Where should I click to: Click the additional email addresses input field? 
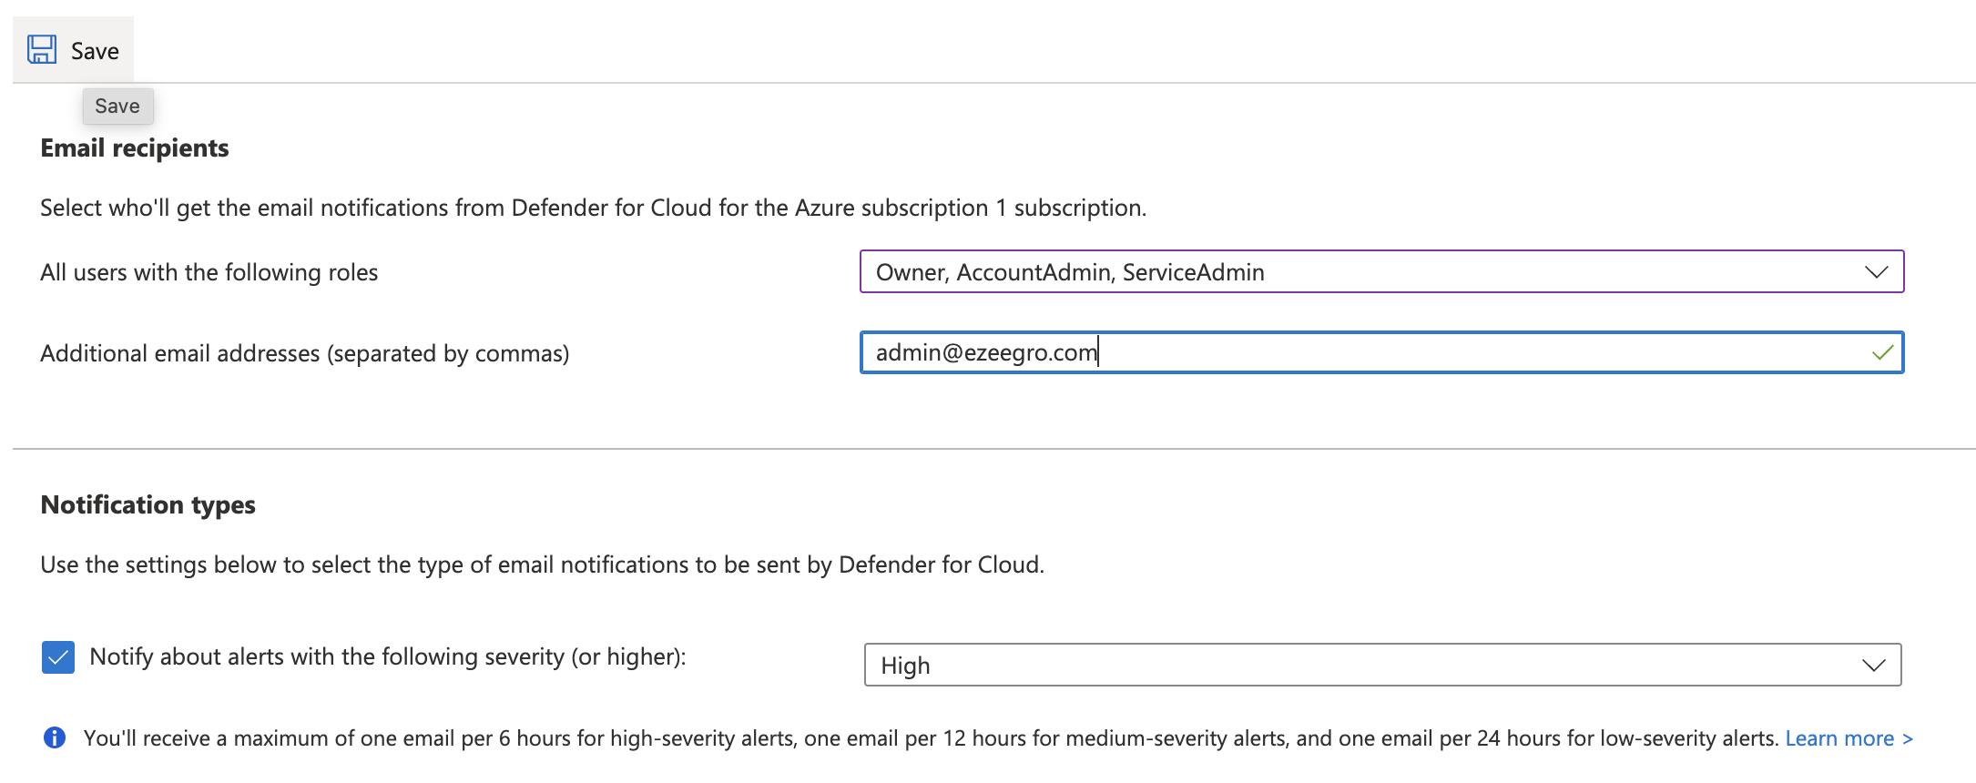[1381, 352]
